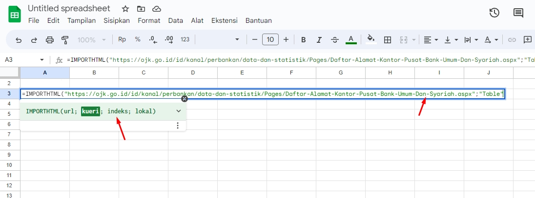Open the Sisipkan menu

click(117, 20)
